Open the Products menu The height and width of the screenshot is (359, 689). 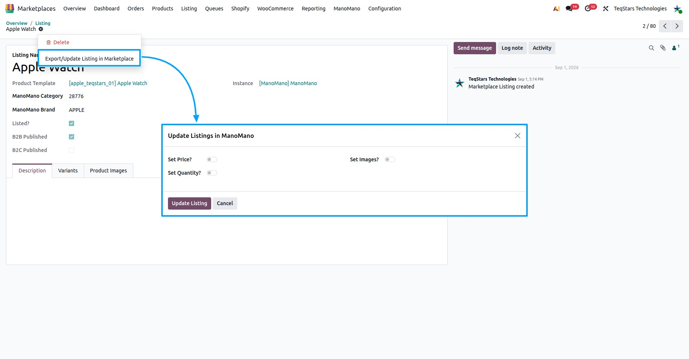tap(162, 9)
